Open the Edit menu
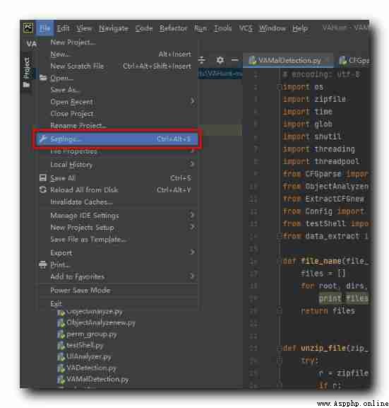Viewport: 389px width, 408px height. click(x=63, y=28)
